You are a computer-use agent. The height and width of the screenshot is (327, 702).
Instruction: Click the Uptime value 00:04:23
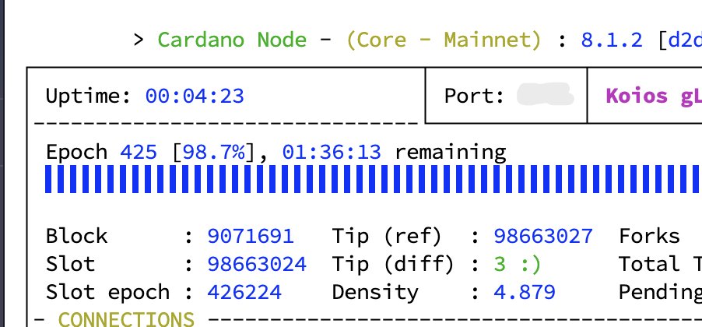click(x=195, y=96)
